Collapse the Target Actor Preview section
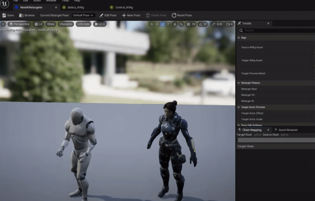Image resolution: width=315 pixels, height=201 pixels. pos(239,107)
